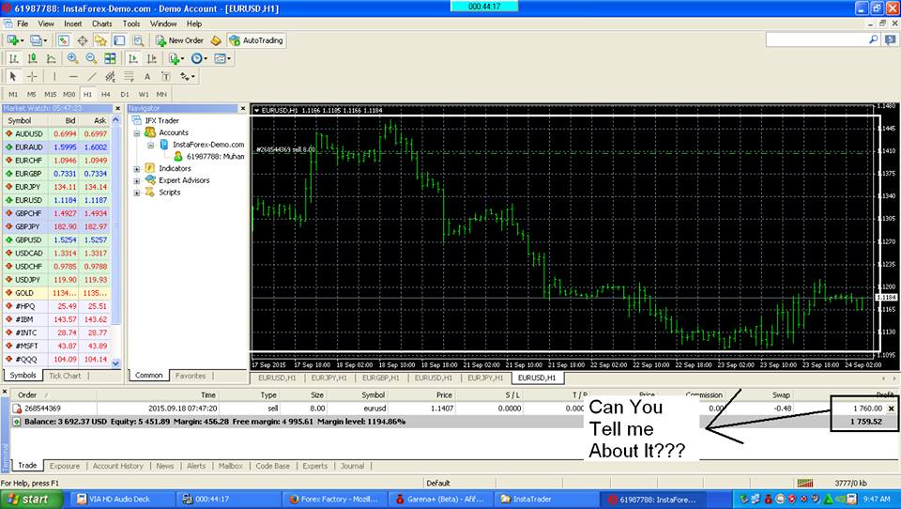Select the trendline drawing tool

pyautogui.click(x=91, y=76)
